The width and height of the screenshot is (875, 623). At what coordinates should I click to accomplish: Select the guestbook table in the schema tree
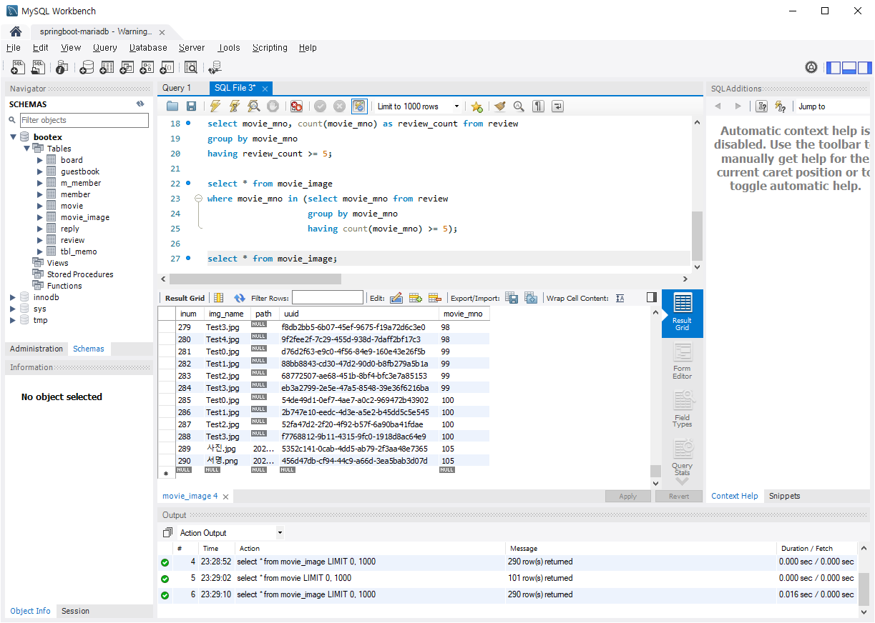[80, 171]
